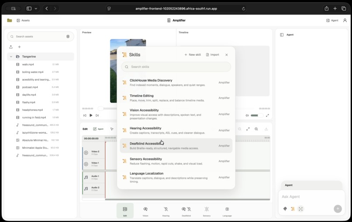Viewport: 352px width, 222px height.
Task: Open the user profile icon
Action: [x=345, y=20]
